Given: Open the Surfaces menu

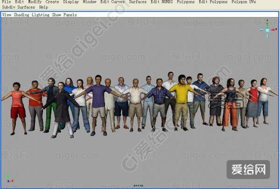Looking at the screenshot, I should click(x=137, y=2).
